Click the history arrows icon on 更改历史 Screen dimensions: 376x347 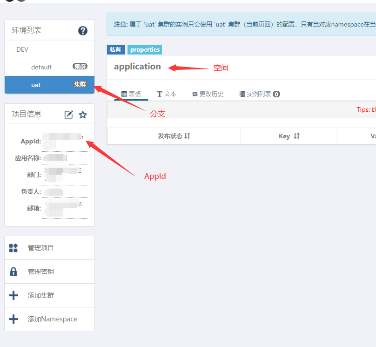[x=194, y=94]
